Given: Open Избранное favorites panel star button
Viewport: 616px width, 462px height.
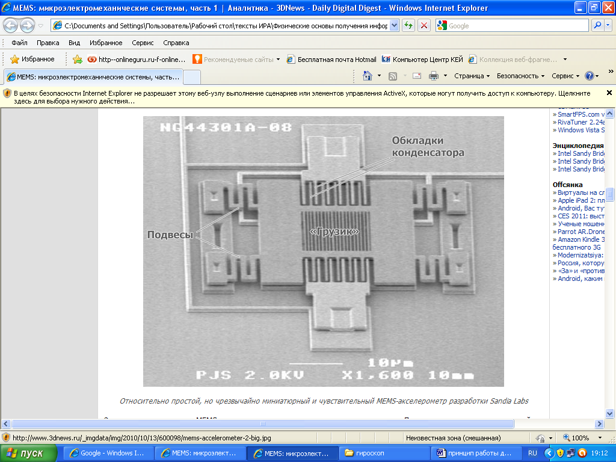Looking at the screenshot, I should coord(32,60).
